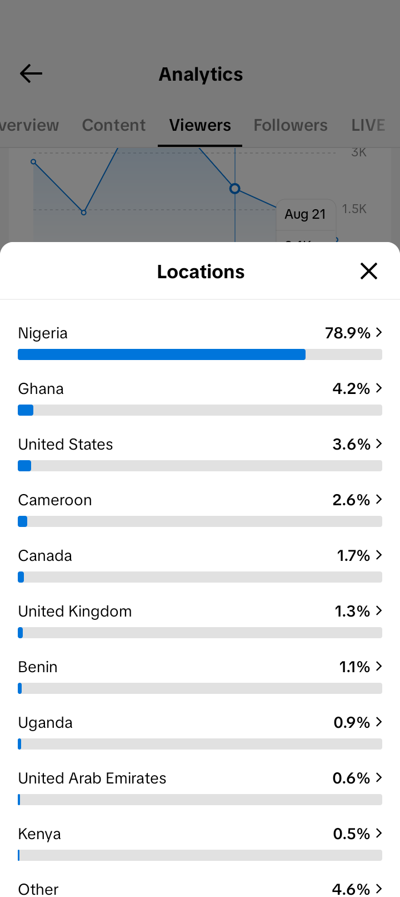Tap the Aug 21 chart tooltip
Image resolution: width=400 pixels, height=897 pixels.
[306, 214]
